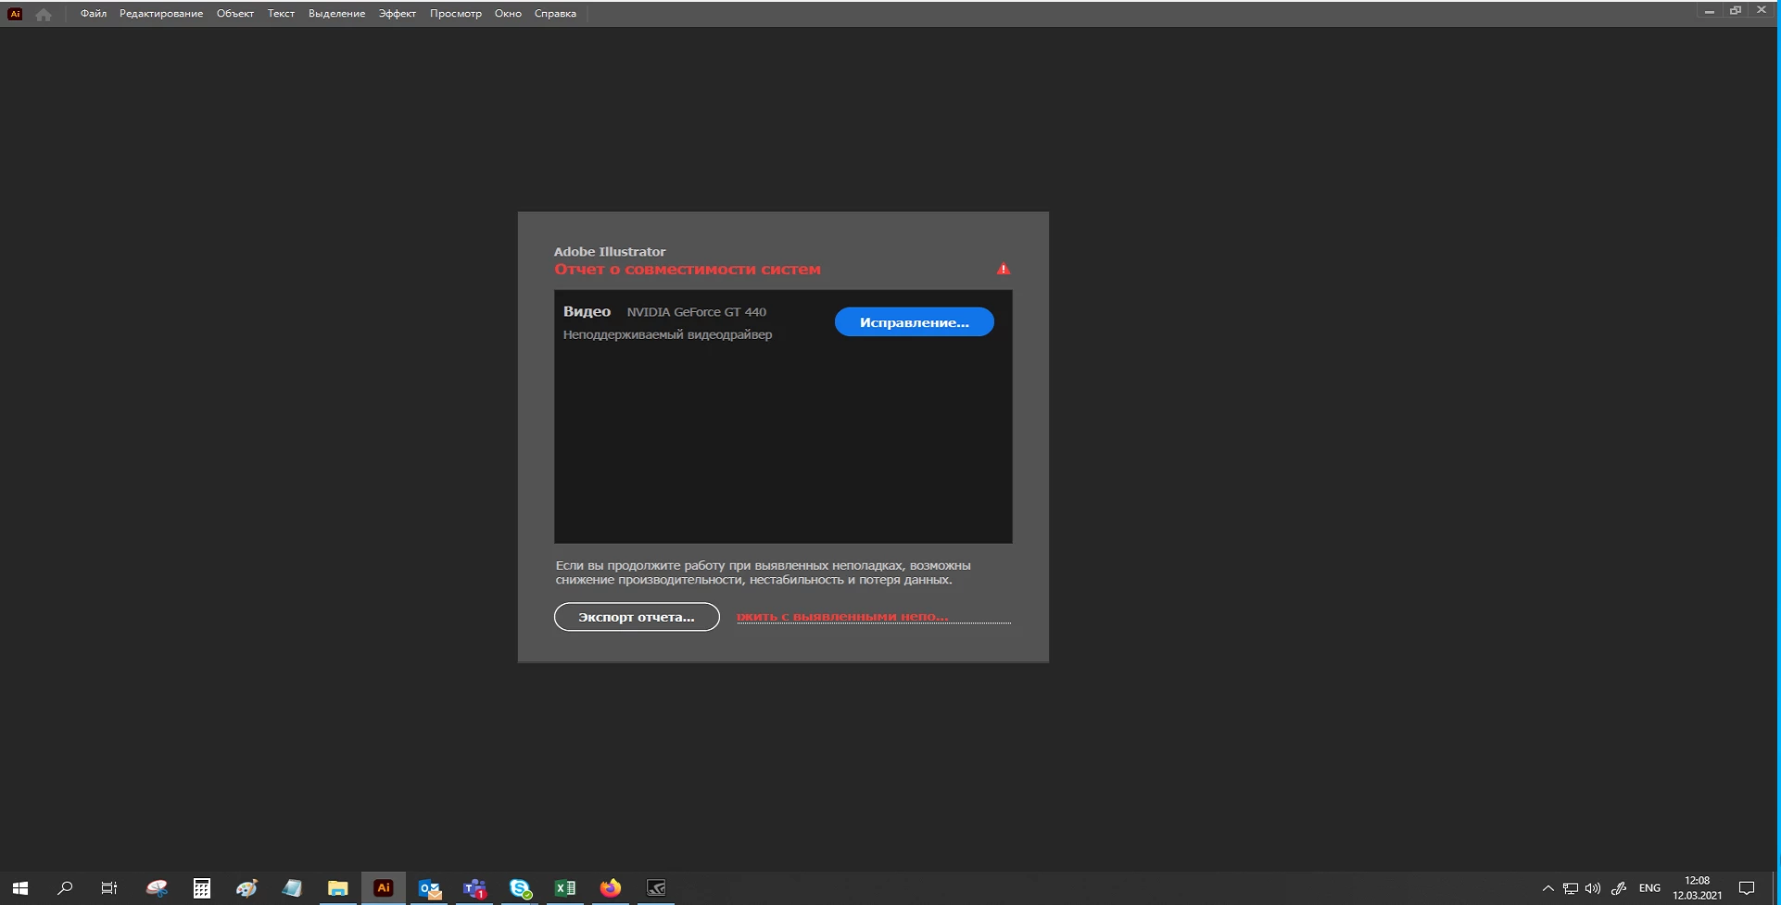The height and width of the screenshot is (905, 1781).
Task: Click the blue Исправление... button
Action: point(915,322)
